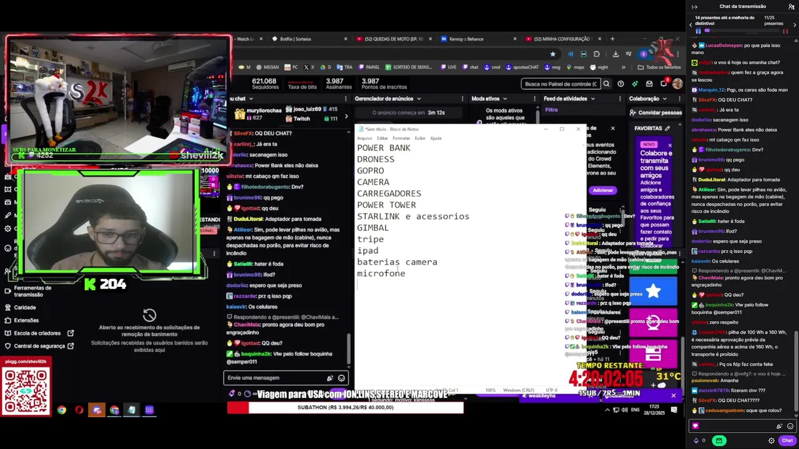Viewport: 799px width, 449px height.
Task: Click the bookmark star icon in address bar
Action: pyautogui.click(x=552, y=54)
